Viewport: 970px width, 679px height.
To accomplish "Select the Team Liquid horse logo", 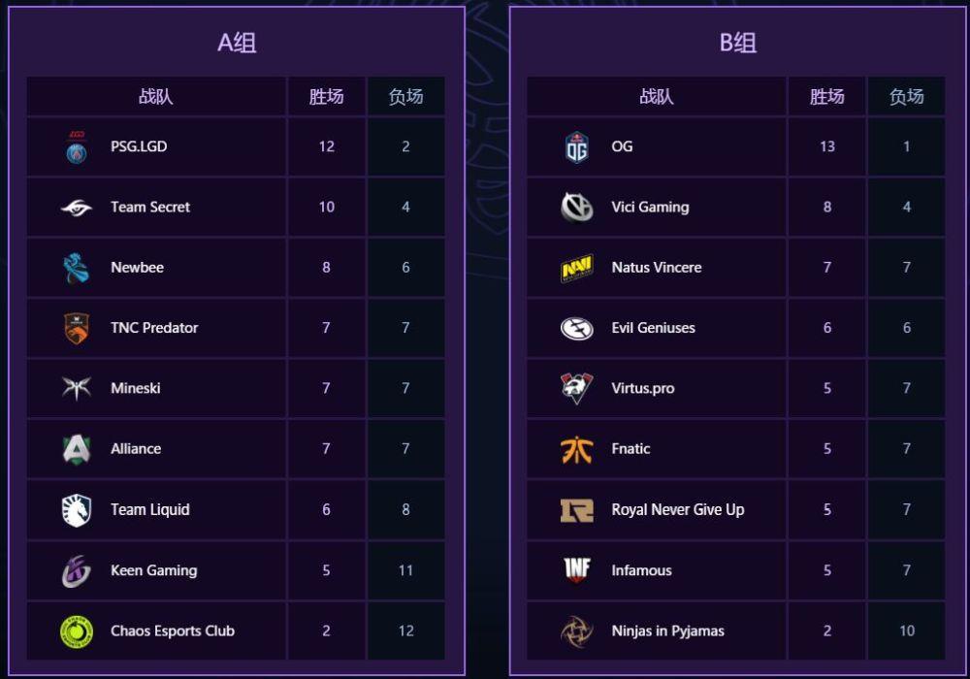I will pyautogui.click(x=77, y=509).
